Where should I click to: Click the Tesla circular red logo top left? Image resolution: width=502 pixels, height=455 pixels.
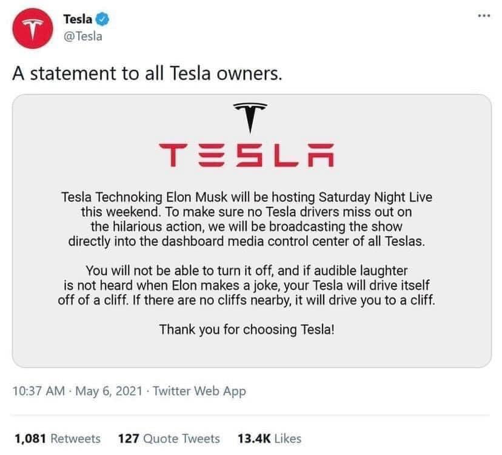point(32,25)
